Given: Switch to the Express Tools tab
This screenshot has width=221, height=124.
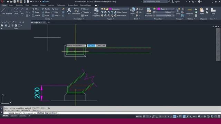Looking at the screenshot, I should coord(73,5).
